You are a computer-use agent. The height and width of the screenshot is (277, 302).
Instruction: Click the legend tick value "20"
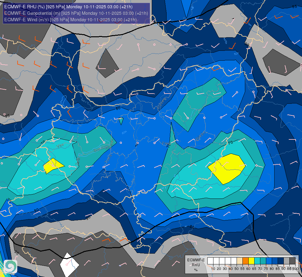(219, 269)
